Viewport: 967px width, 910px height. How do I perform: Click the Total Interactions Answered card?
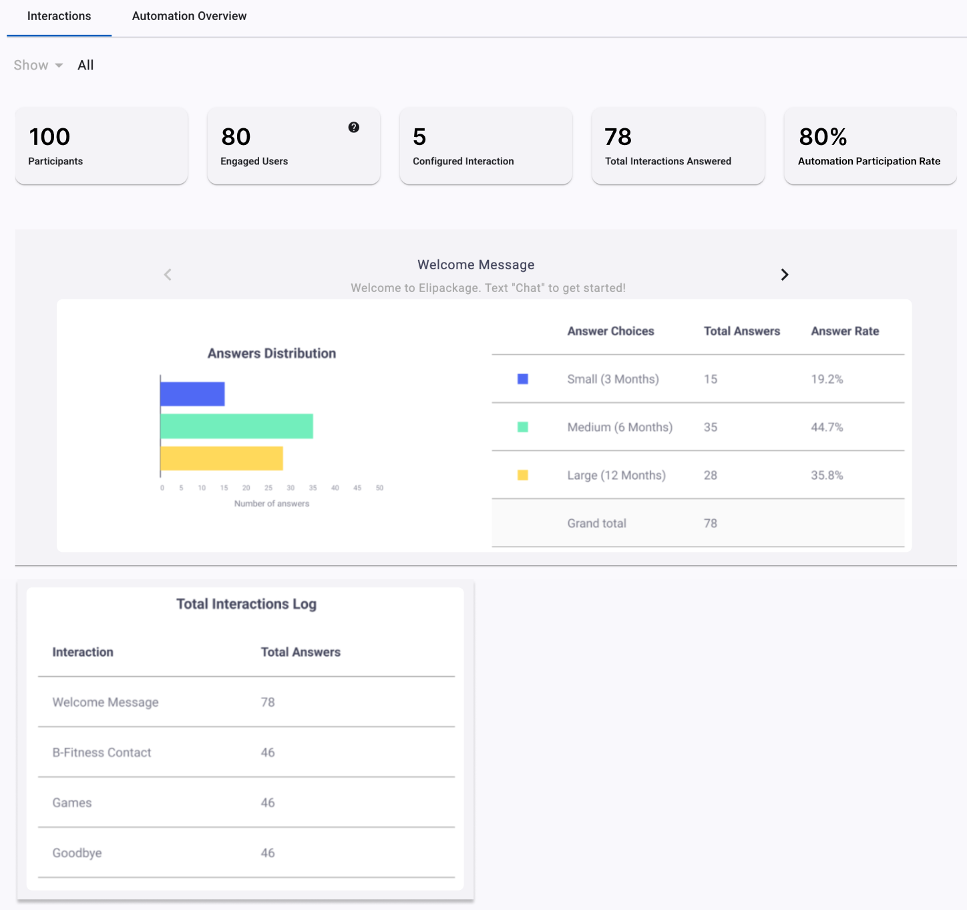(678, 146)
